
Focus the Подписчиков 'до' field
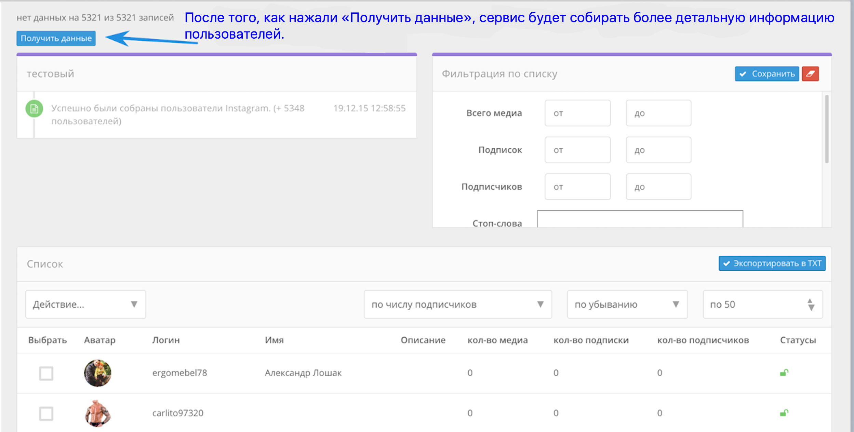pos(658,187)
